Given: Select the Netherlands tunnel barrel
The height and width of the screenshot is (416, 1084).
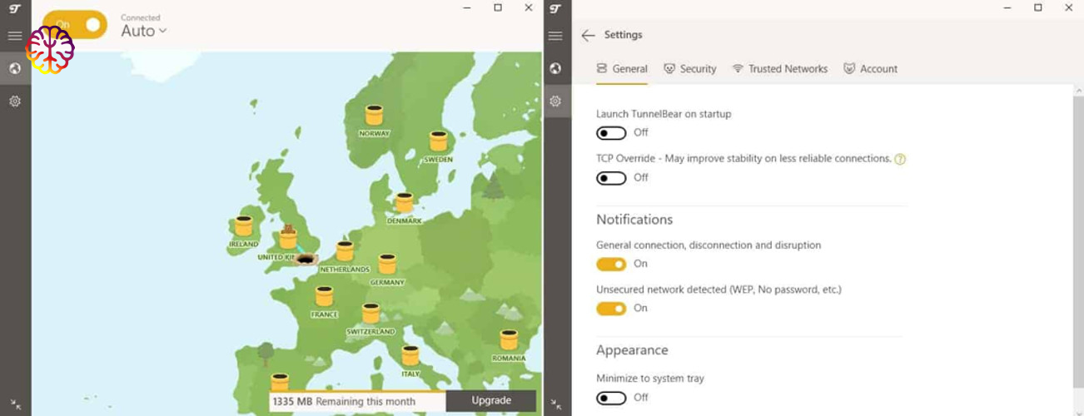Looking at the screenshot, I should [x=345, y=251].
